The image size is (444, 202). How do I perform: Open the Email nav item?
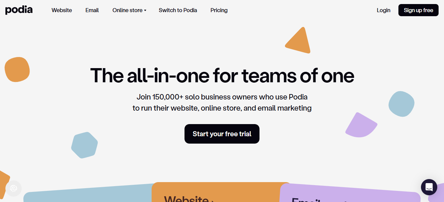coord(92,10)
